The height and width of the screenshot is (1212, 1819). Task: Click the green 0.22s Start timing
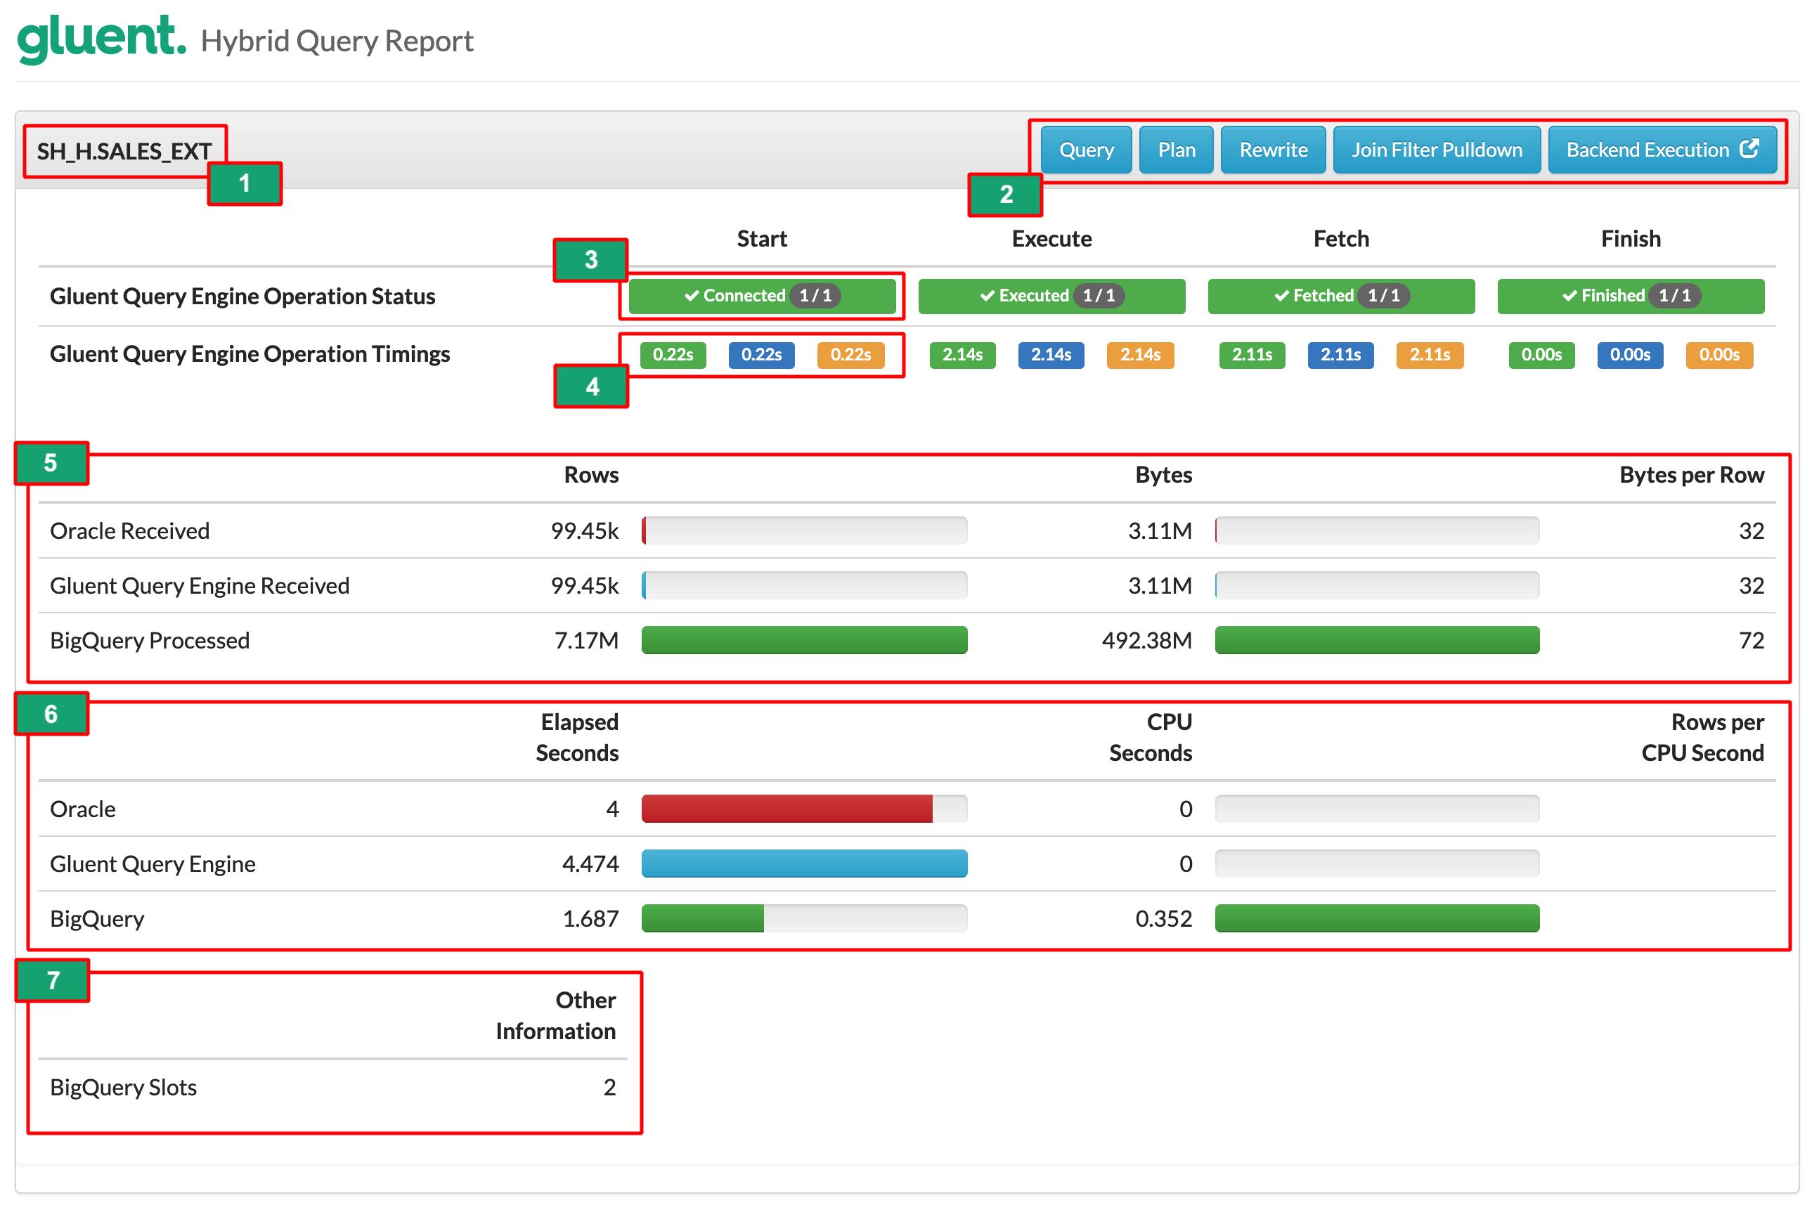673,355
